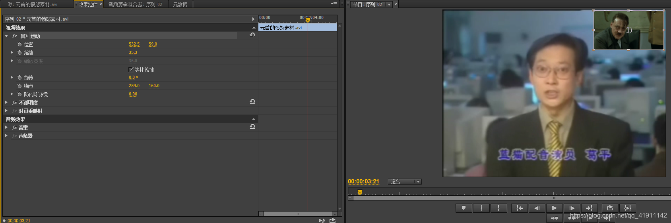This screenshot has height=223, width=671.
Task: Reset the 不透明度 opacity effect
Action: click(252, 101)
